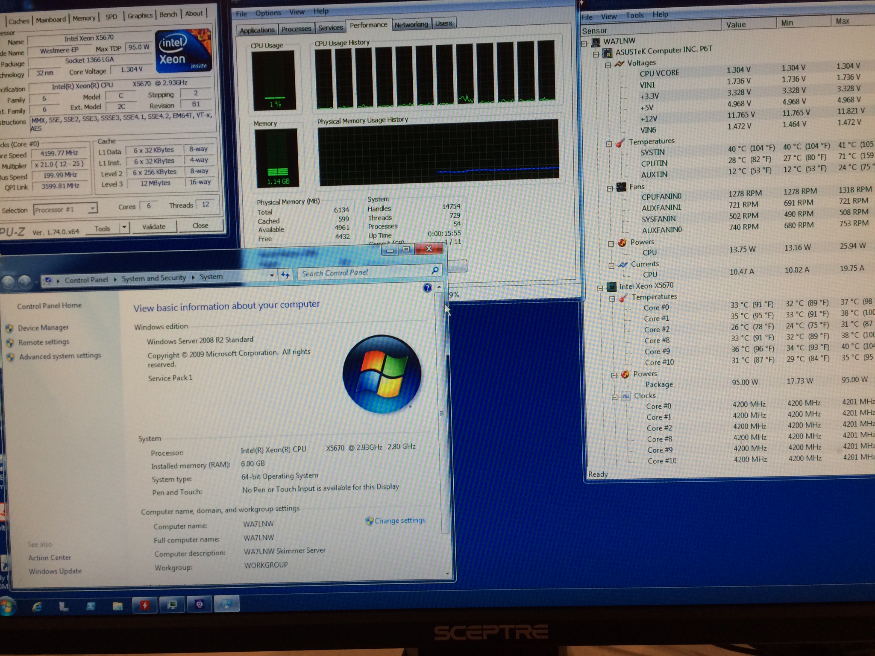The width and height of the screenshot is (875, 656).
Task: Click the Fans node icon in HWMonitor
Action: [x=621, y=187]
